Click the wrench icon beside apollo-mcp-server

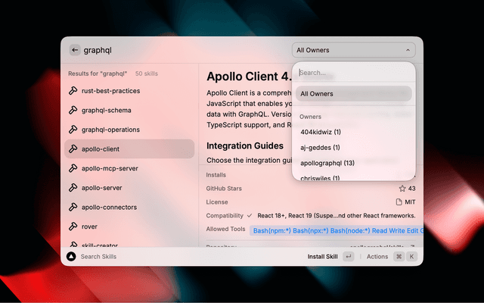[x=73, y=168]
